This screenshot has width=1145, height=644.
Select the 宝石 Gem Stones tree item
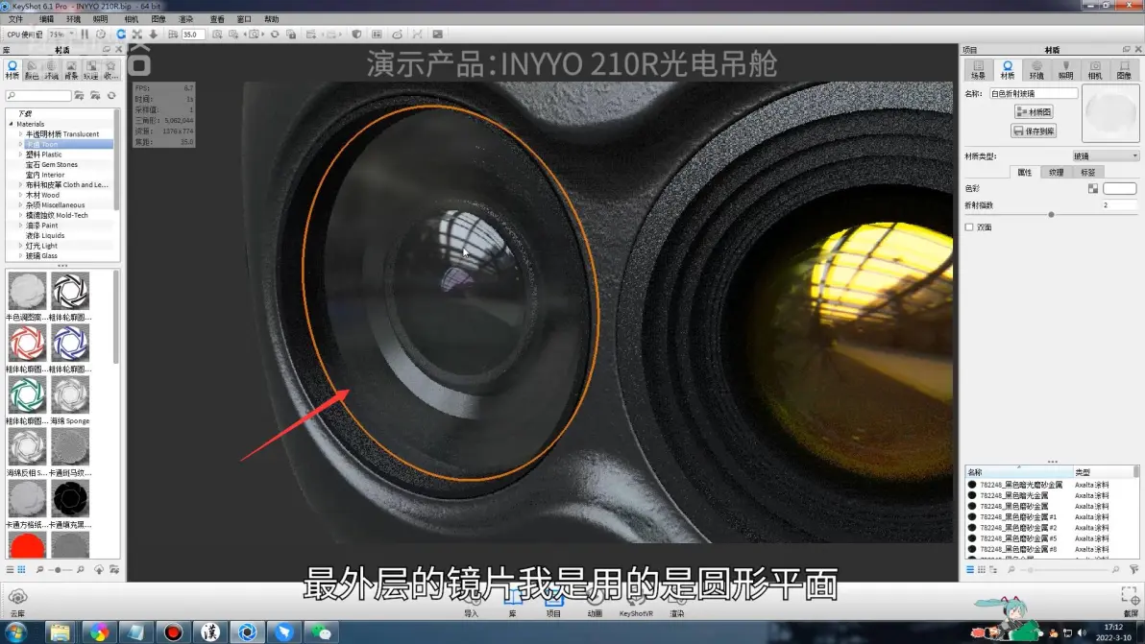(x=52, y=165)
